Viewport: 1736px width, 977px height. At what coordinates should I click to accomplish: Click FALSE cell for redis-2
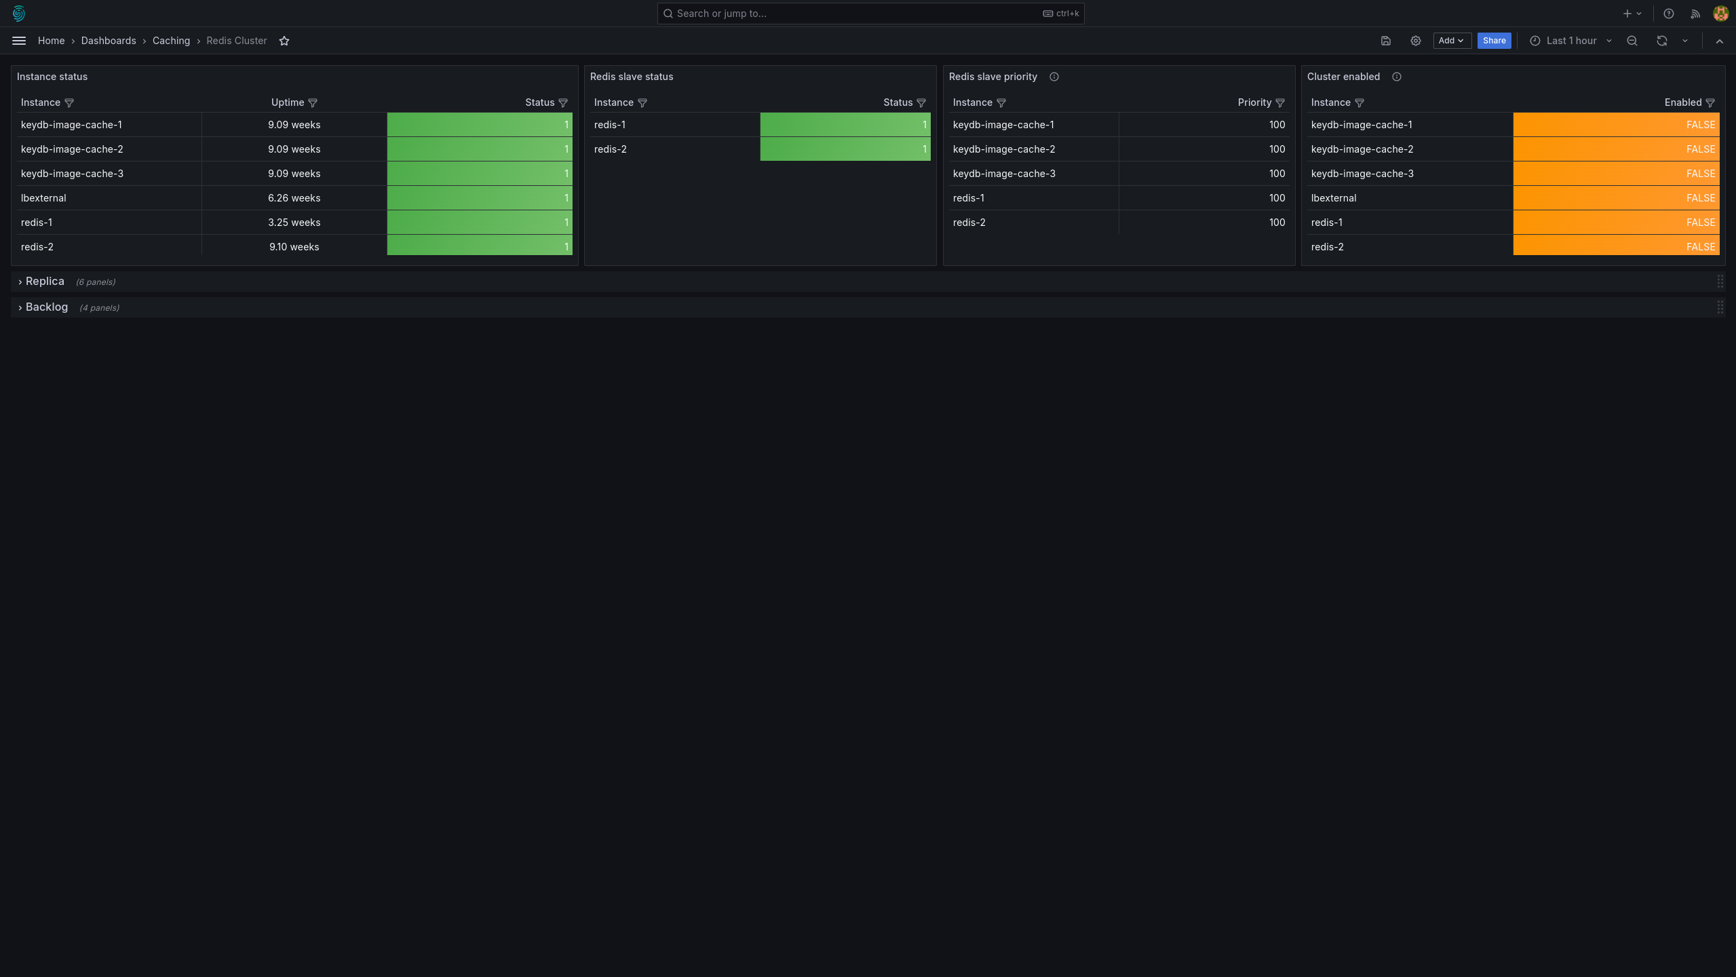pos(1616,246)
